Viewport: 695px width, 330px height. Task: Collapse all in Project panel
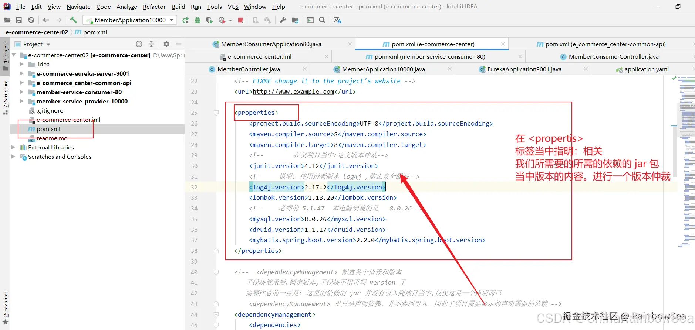[x=151, y=44]
